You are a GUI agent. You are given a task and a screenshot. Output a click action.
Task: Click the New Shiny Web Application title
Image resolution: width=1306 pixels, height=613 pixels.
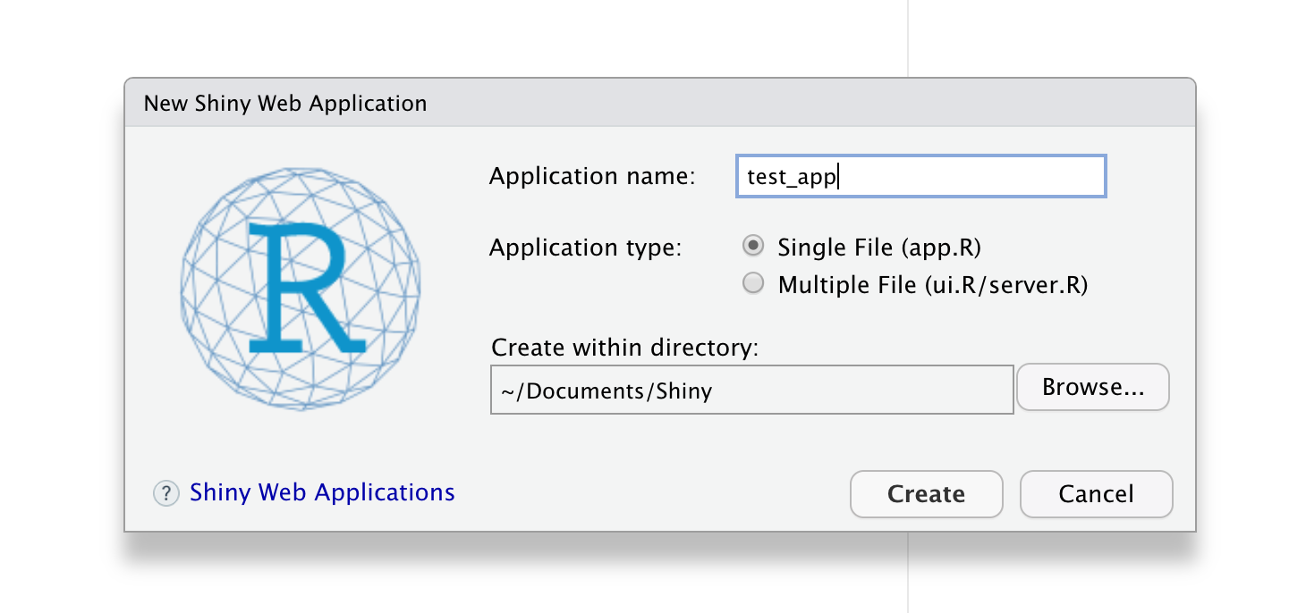tap(285, 103)
